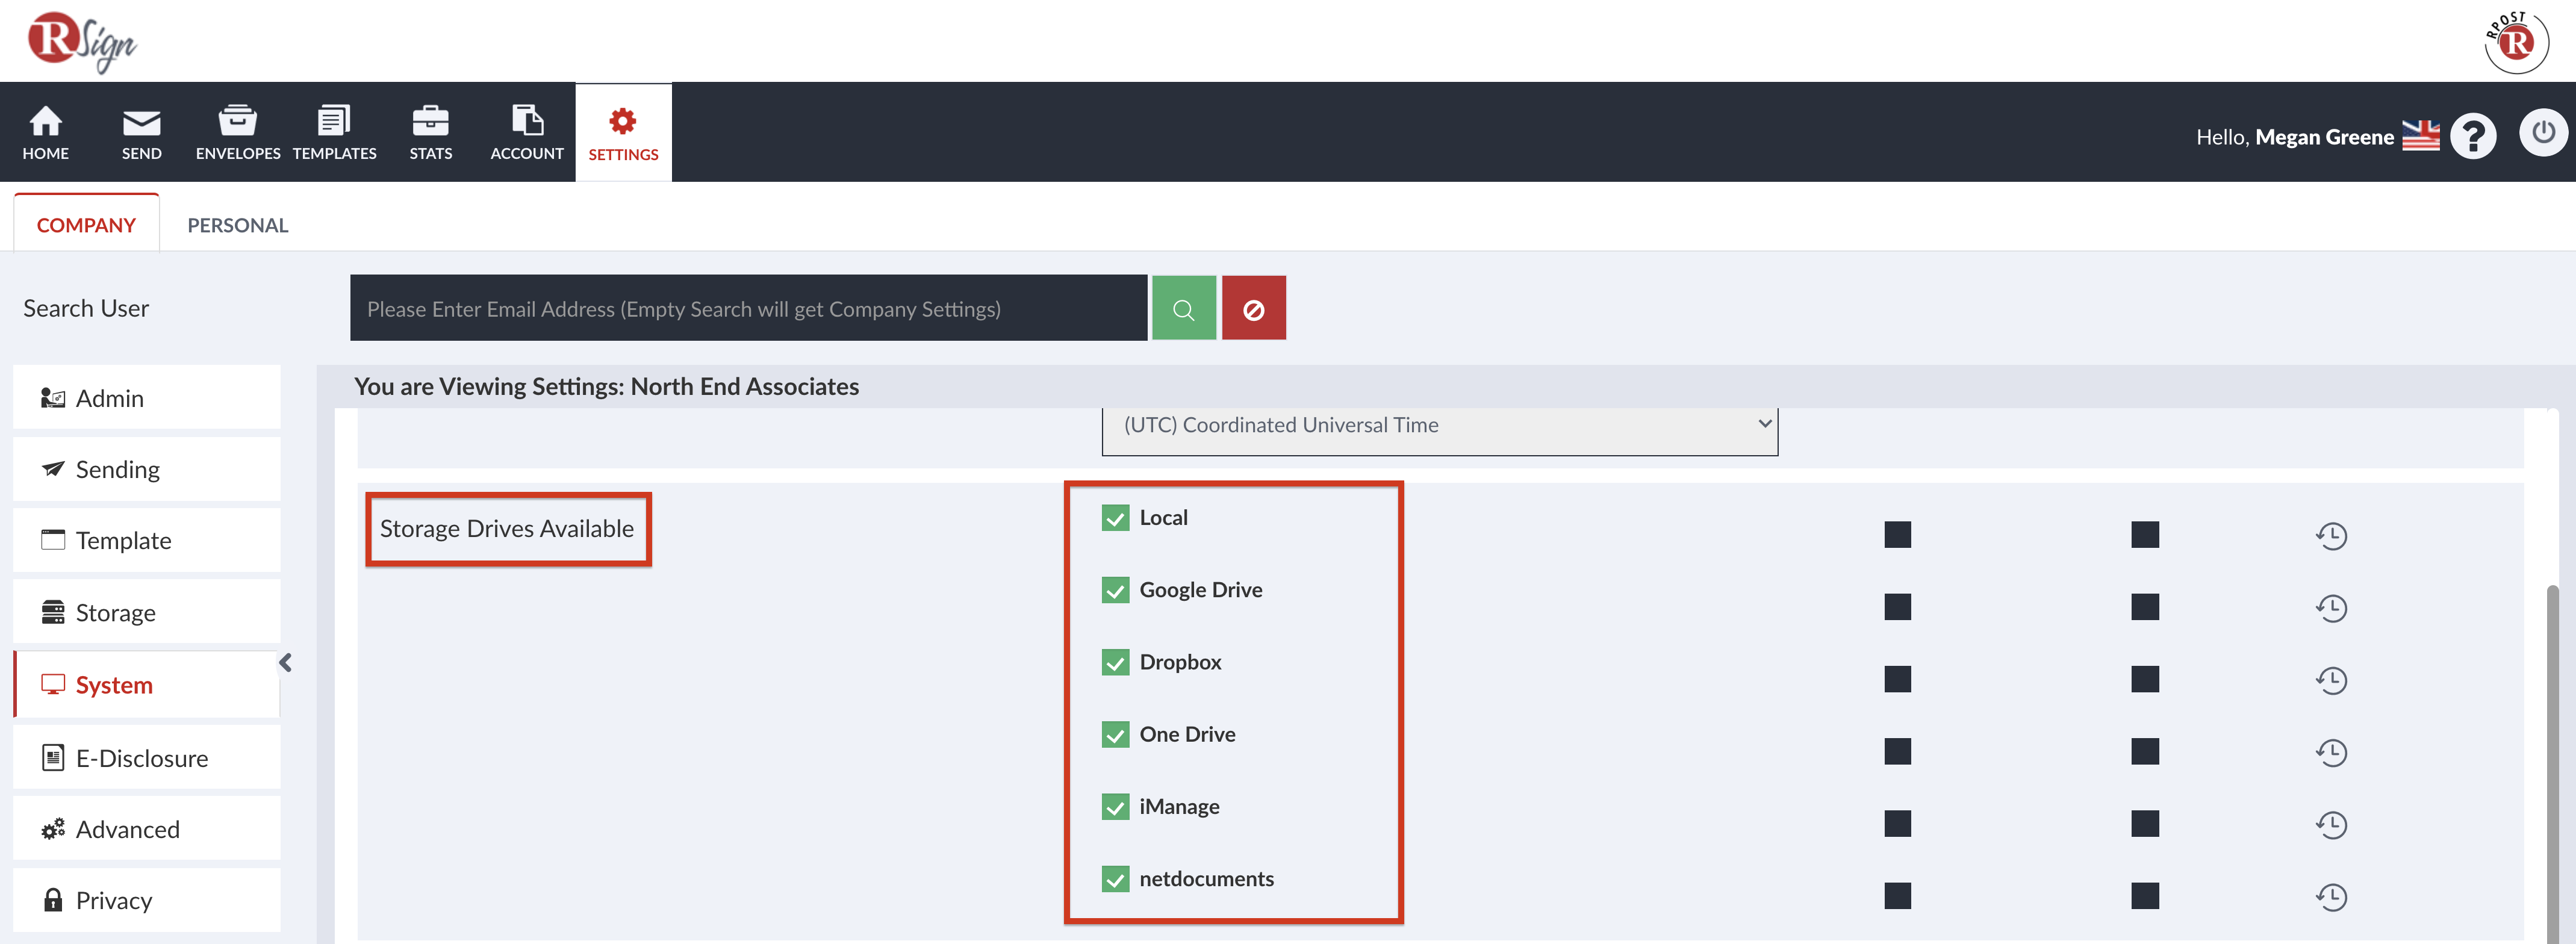The width and height of the screenshot is (2576, 944).
Task: Toggle the first dark box in One Drive row
Action: (1898, 751)
